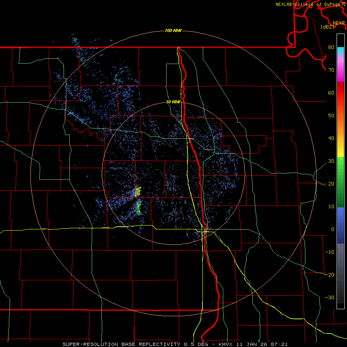Click the -30 value on the dBZ scale
347x347 pixels.
pyautogui.click(x=330, y=297)
